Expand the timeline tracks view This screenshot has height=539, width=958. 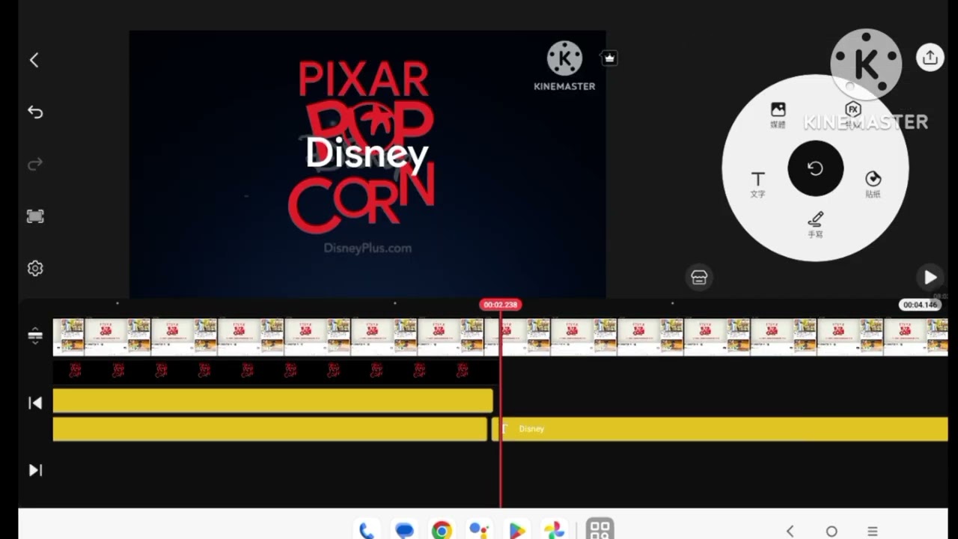pyautogui.click(x=35, y=336)
